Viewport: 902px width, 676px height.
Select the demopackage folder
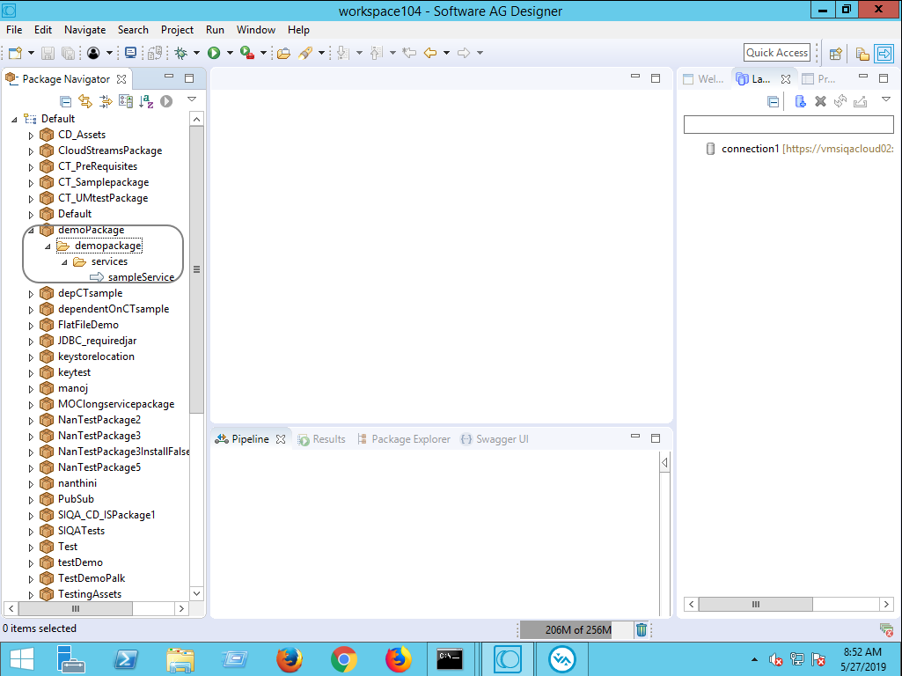coord(107,246)
